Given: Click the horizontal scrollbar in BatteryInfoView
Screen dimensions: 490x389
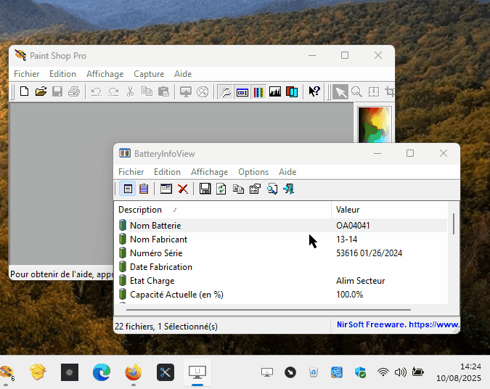Looking at the screenshot, I should pyautogui.click(x=269, y=310).
